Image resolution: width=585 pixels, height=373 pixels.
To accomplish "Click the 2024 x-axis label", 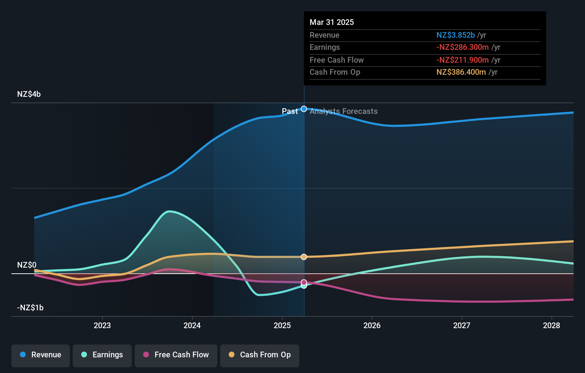I will tap(192, 325).
